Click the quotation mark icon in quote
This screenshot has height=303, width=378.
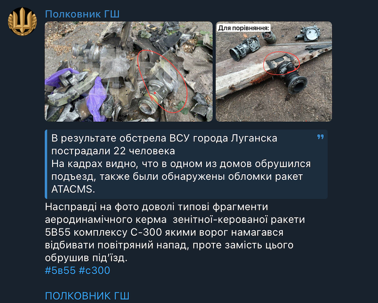[320, 137]
